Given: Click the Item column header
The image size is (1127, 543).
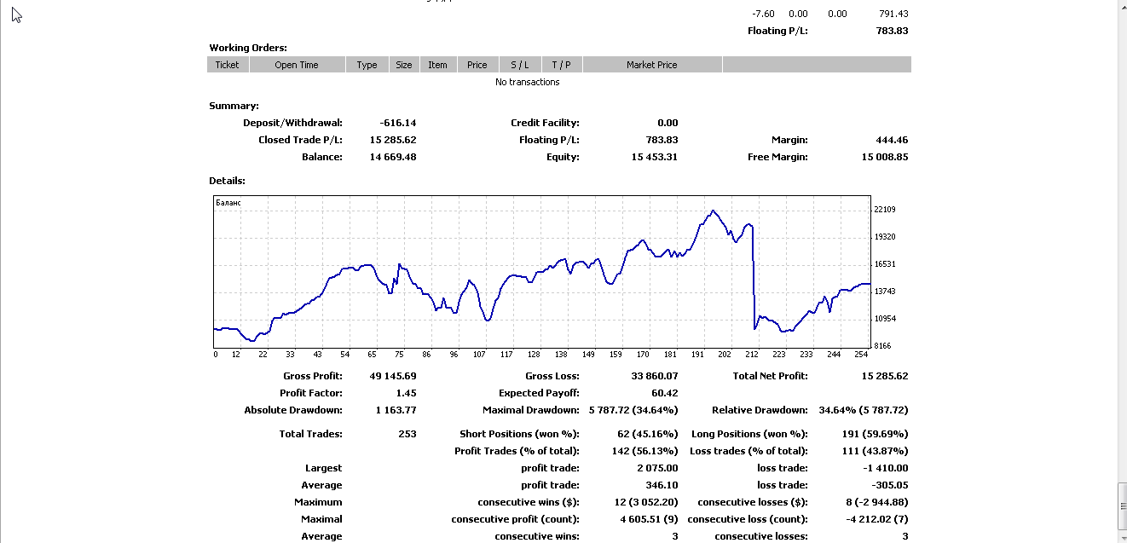Looking at the screenshot, I should (x=438, y=65).
